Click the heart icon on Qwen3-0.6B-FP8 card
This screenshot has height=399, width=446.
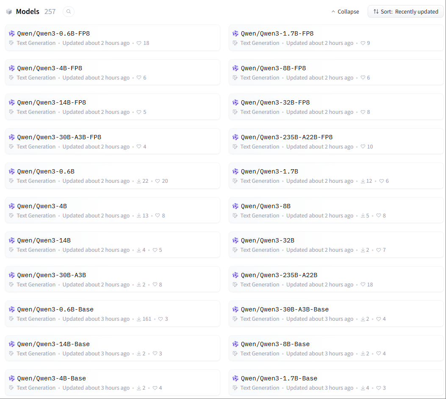pyautogui.click(x=139, y=43)
